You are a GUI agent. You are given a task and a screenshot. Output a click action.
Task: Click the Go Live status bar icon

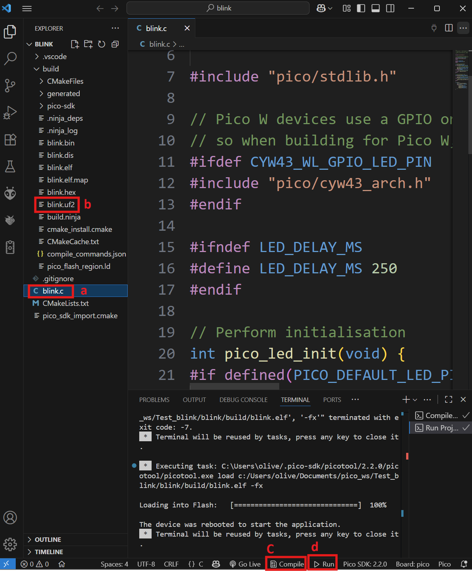tap(244, 564)
